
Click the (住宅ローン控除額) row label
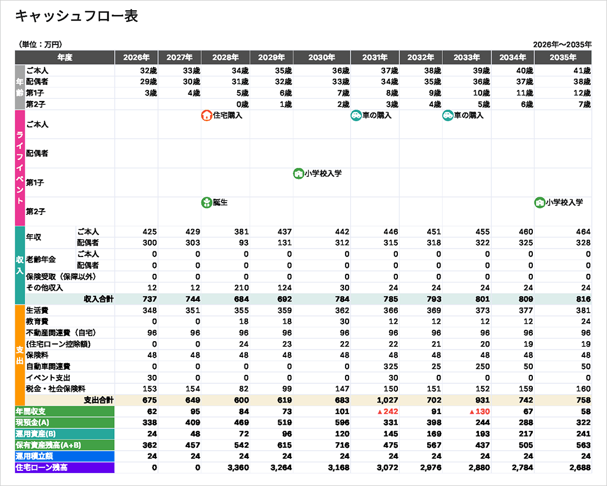[x=58, y=343]
